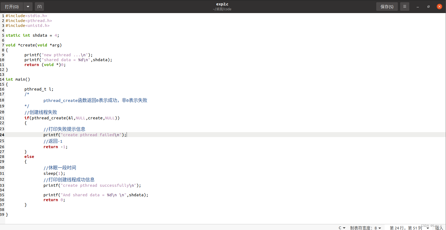446x230 pixels.
Task: Click the printf "And shared data" line
Action: [96, 195]
